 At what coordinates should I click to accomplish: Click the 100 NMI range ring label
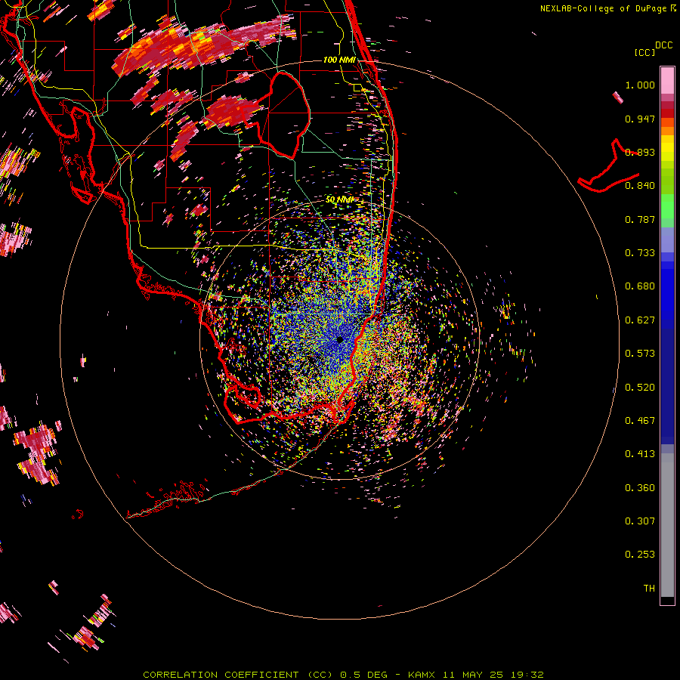click(339, 60)
